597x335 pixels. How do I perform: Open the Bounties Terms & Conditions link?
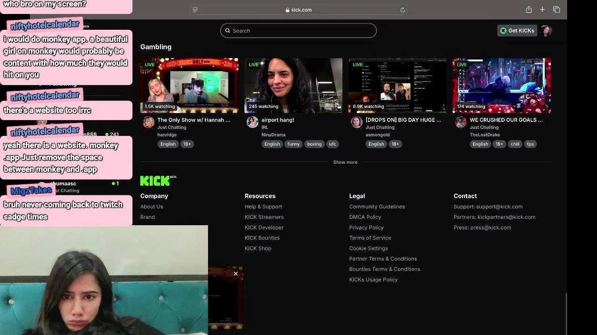click(385, 269)
